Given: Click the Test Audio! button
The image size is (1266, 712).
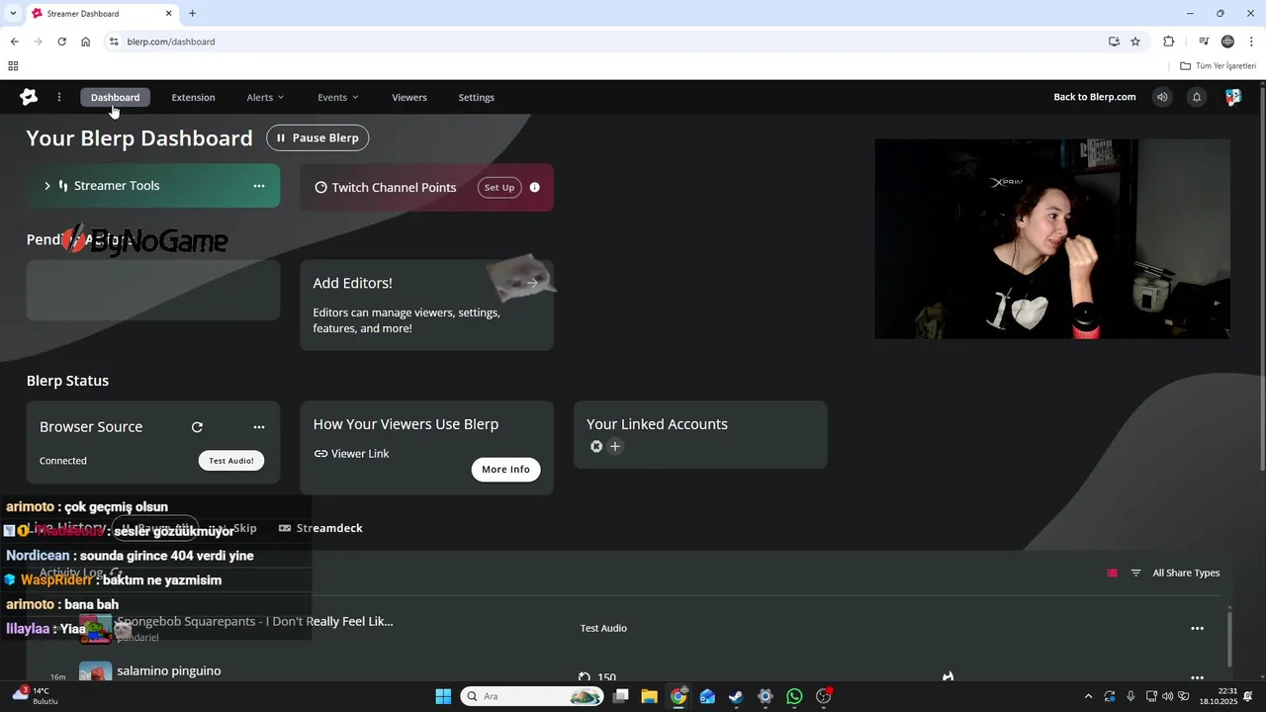Looking at the screenshot, I should click(230, 460).
